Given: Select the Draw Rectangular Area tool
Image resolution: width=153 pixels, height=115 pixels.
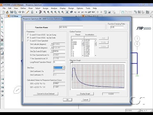Looking at the screenshot, I should pos(2,53).
